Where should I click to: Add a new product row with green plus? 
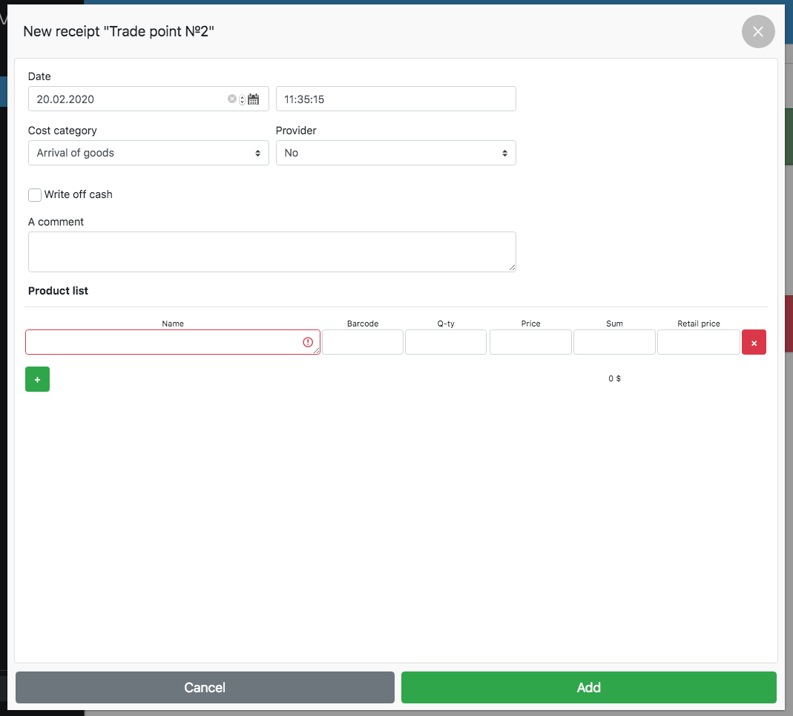point(37,379)
